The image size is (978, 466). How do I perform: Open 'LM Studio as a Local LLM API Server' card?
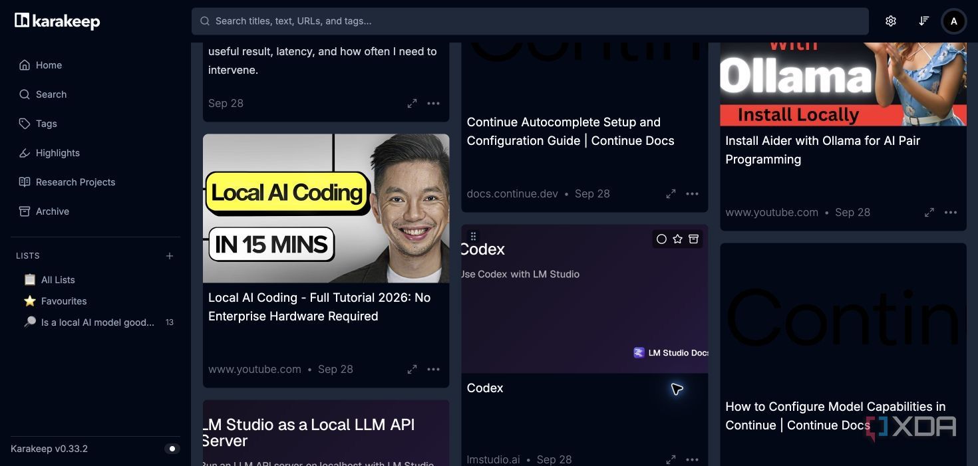326,433
